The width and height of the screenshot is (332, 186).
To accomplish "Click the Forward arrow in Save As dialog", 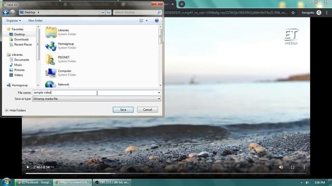I will pyautogui.click(x=12, y=12).
